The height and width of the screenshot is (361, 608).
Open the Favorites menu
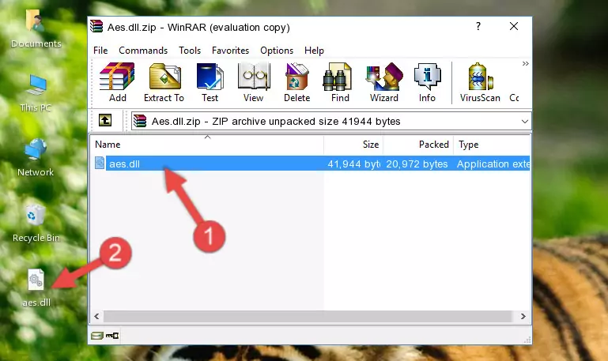pyautogui.click(x=230, y=51)
